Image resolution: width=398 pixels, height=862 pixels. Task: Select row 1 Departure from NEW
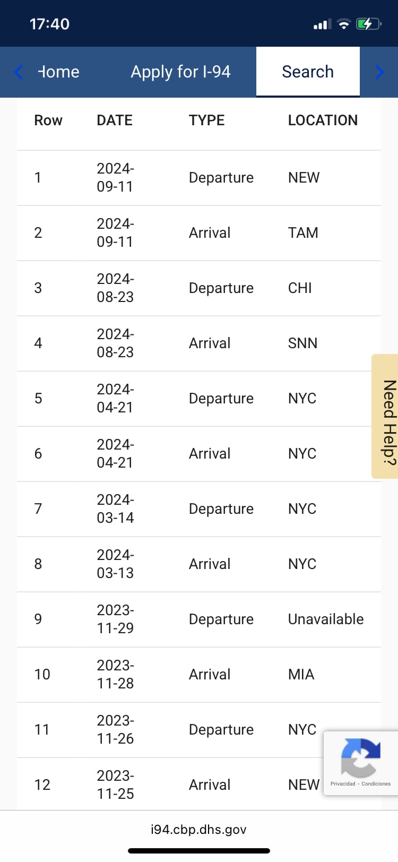(x=199, y=177)
